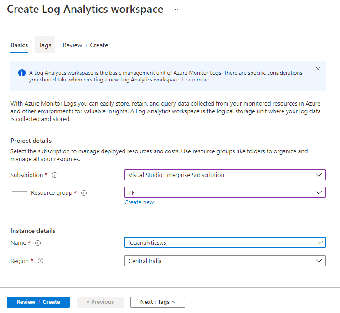Expand the Subscription dropdown
Viewport: 340px width, 313px height.
tap(225, 175)
